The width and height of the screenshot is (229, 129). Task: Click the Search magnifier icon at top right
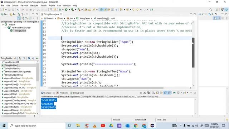coord(211,10)
